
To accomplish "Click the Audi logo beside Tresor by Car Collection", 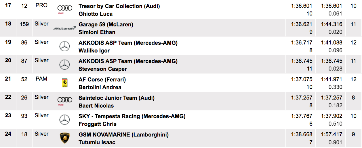I will pyautogui.click(x=64, y=9).
